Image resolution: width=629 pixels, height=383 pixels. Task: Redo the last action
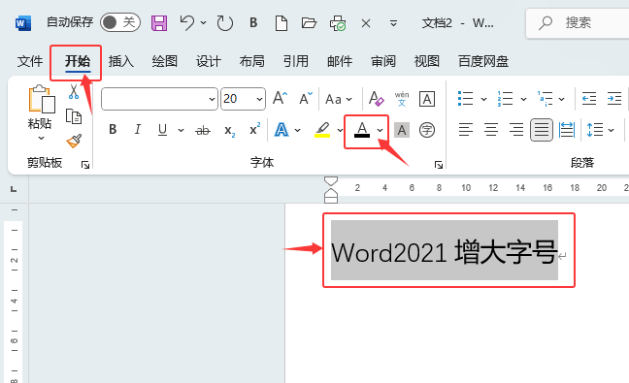tap(224, 23)
